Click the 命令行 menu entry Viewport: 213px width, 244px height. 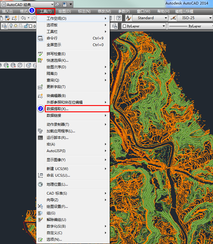click(x=73, y=38)
